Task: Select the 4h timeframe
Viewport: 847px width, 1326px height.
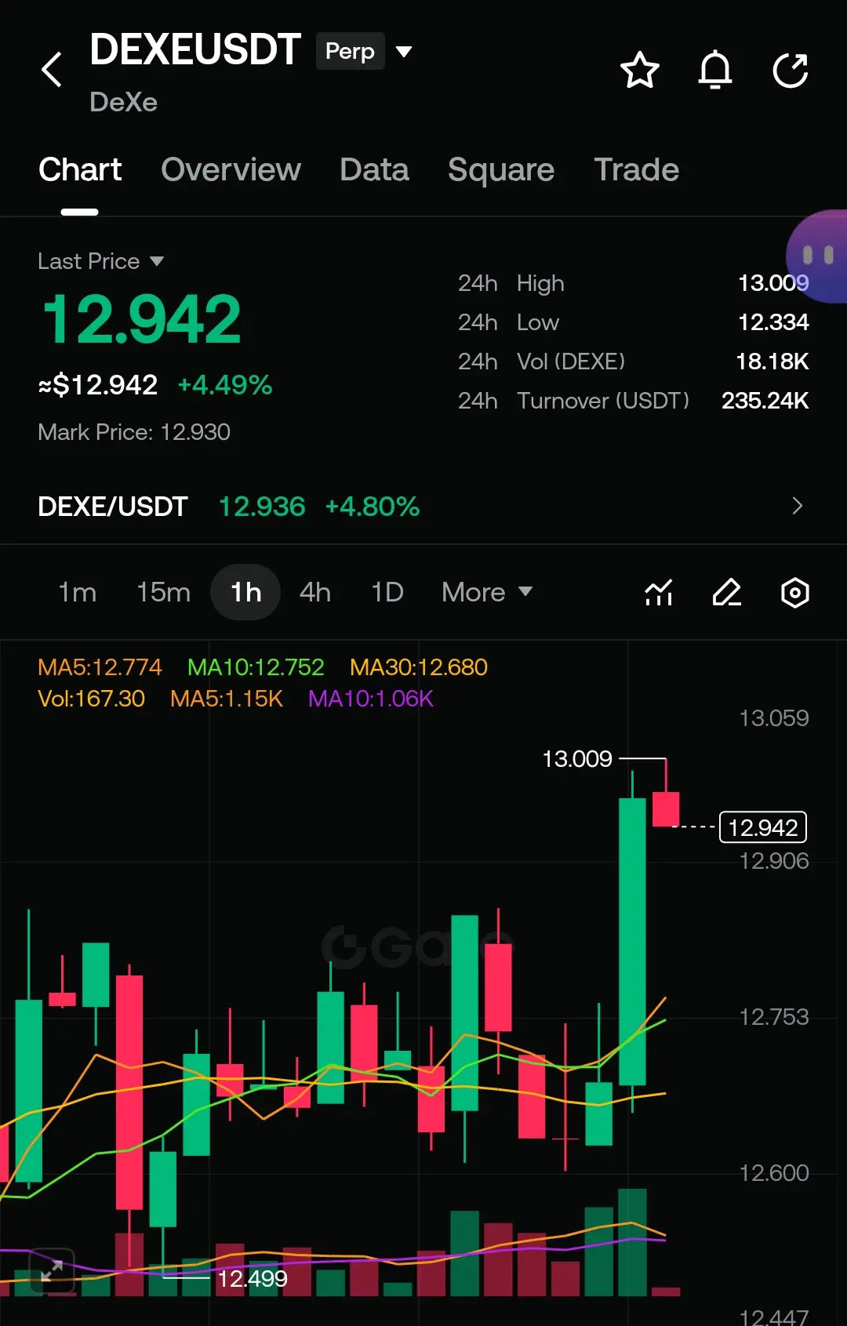Action: pos(315,592)
